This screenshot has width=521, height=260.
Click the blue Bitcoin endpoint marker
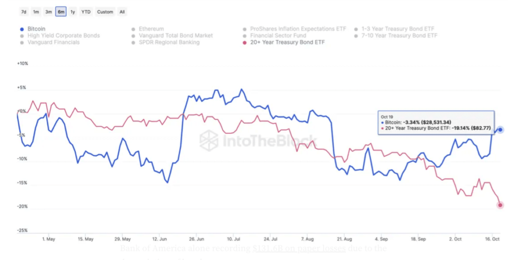[500, 130]
